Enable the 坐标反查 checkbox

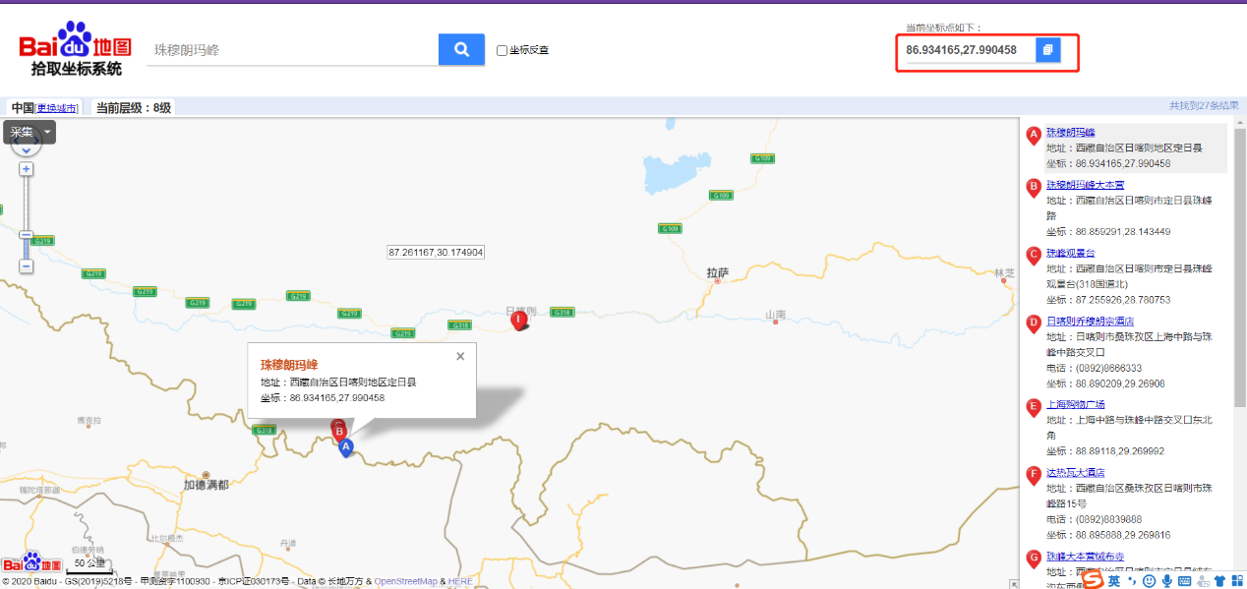(x=502, y=50)
